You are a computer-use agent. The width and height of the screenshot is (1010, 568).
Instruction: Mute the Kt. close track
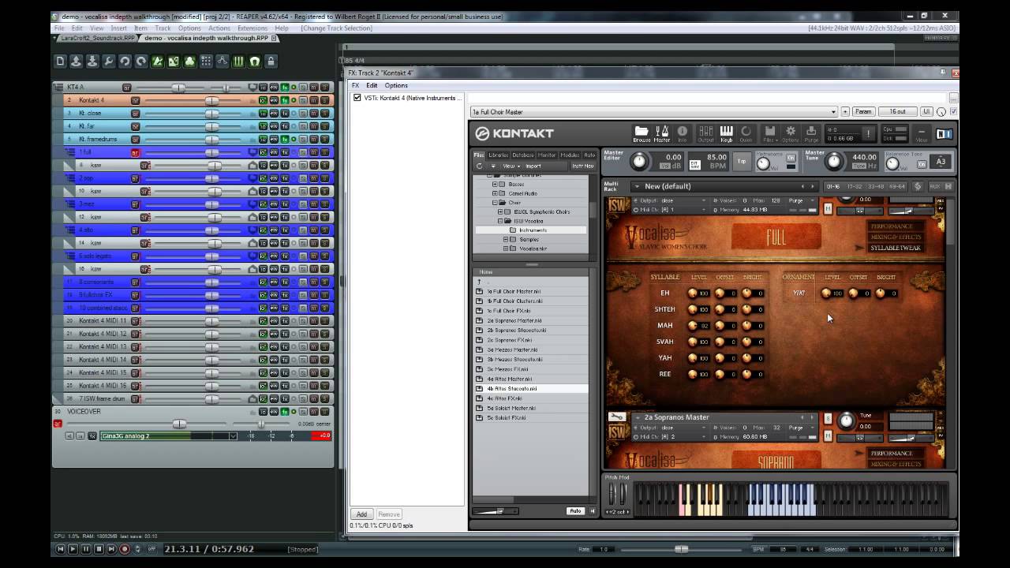click(314, 113)
